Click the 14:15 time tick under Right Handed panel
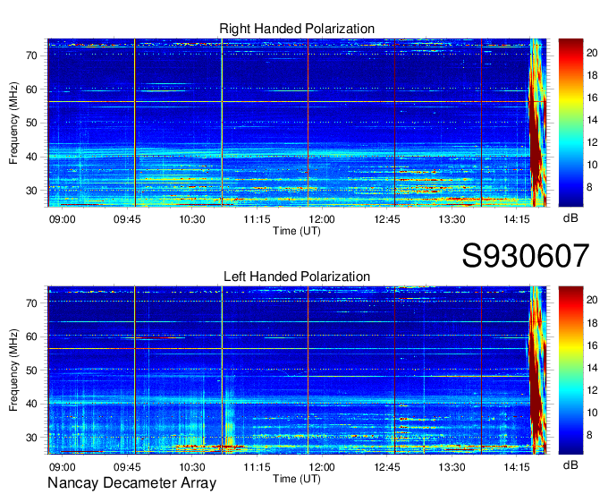Screen dimensions: 608x494 [x=517, y=219]
